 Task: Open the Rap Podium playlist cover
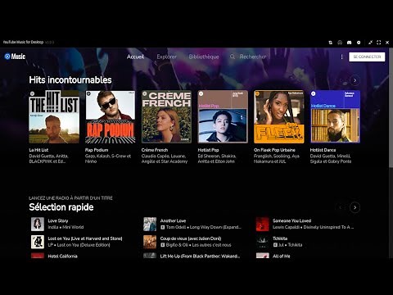[111, 116]
